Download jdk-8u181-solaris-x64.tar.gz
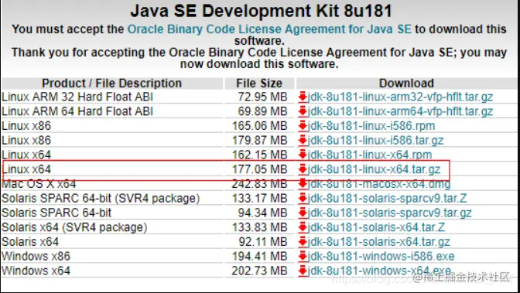520x293 pixels. tap(378, 242)
